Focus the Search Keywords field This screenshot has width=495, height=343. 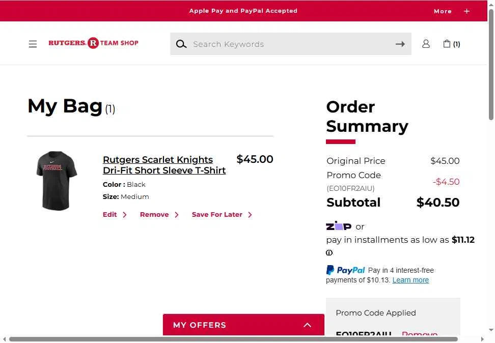tap(291, 44)
